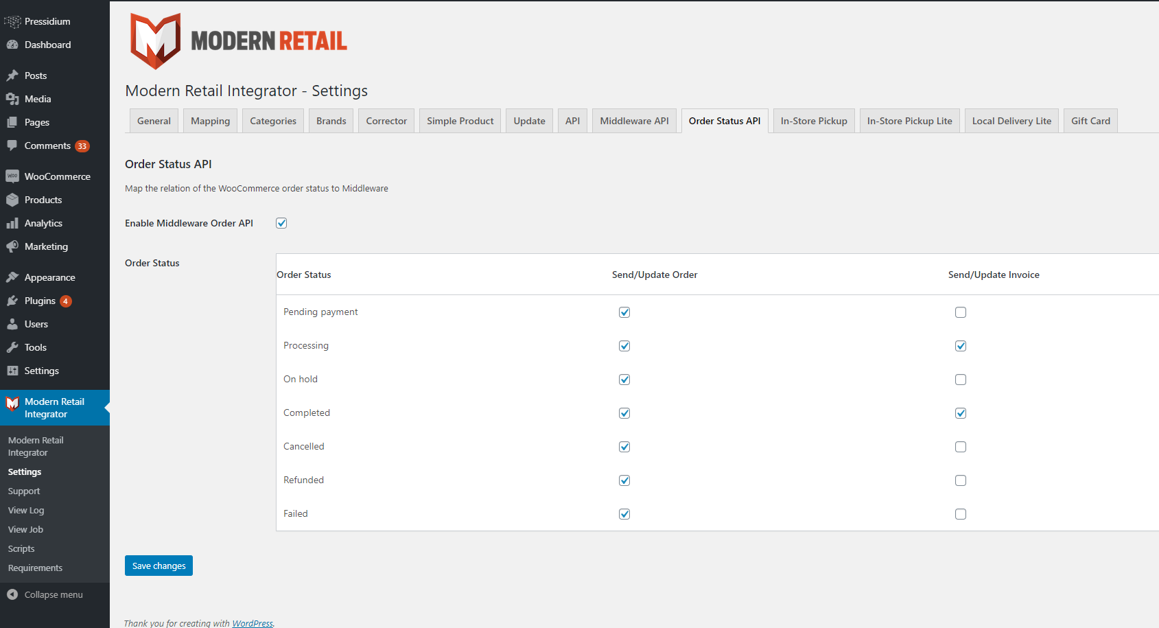Viewport: 1159px width, 628px height.
Task: Check Send/Update Invoice for Pending payment
Action: (x=961, y=312)
